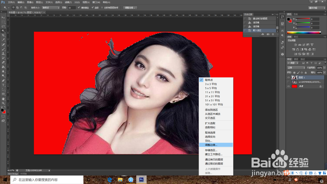
Task: Click the 调整边缘... options bar button
Action: coord(130,8)
